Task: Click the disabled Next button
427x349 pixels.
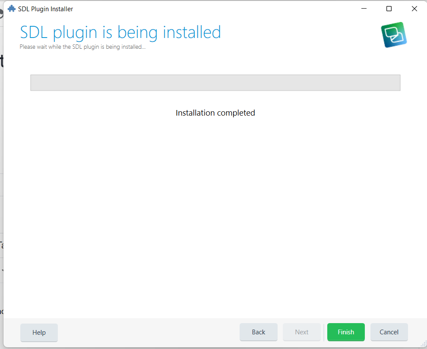Action: coord(302,332)
